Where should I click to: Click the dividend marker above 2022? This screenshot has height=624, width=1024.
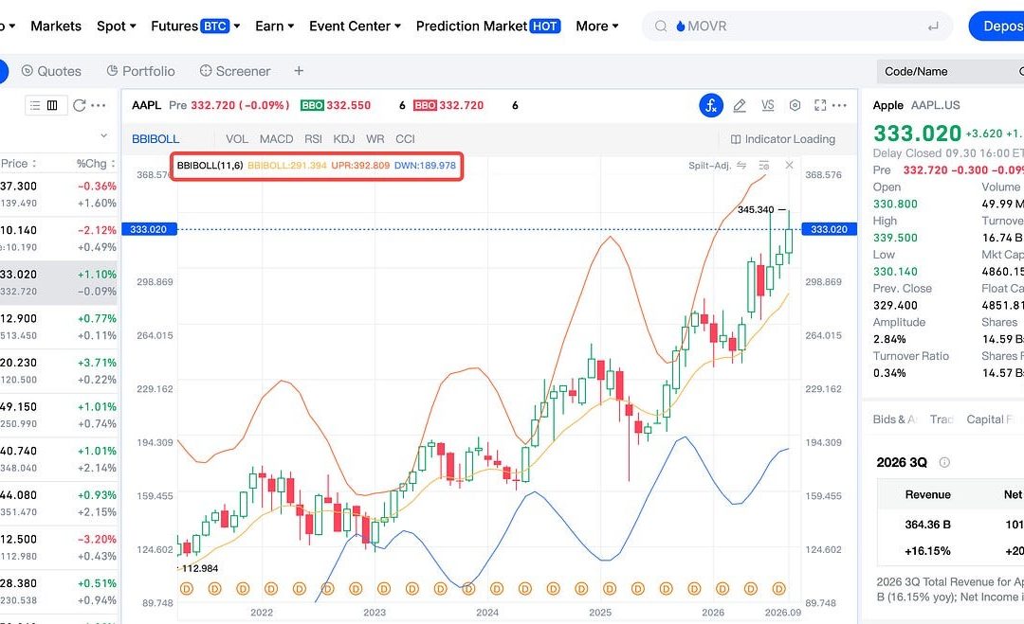point(271,589)
